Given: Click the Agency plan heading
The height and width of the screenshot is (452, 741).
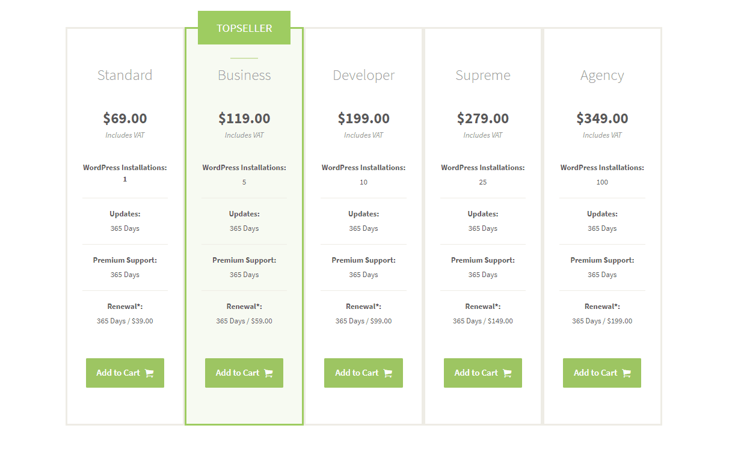Looking at the screenshot, I should coord(602,75).
